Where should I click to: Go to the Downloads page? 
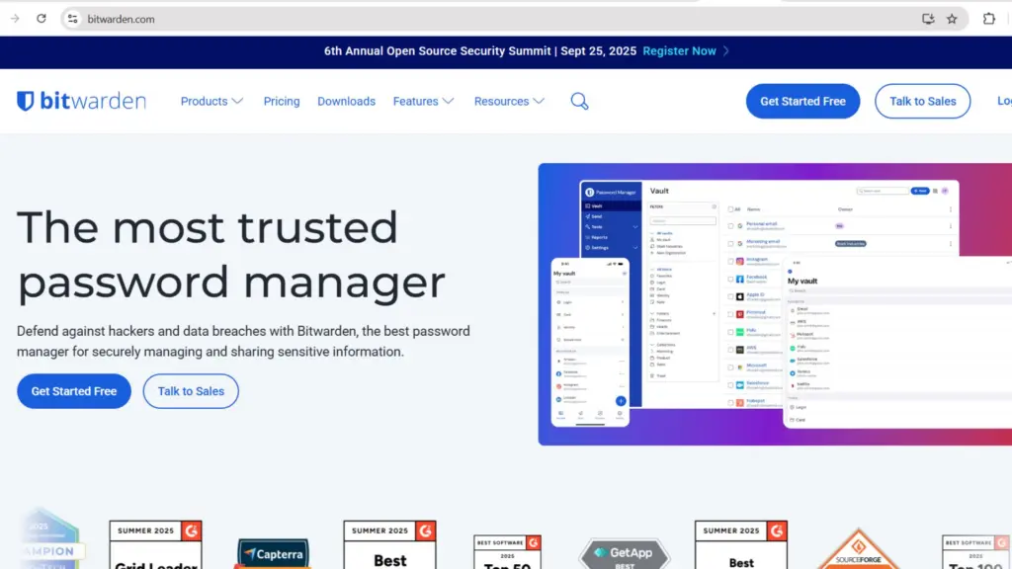[347, 102]
